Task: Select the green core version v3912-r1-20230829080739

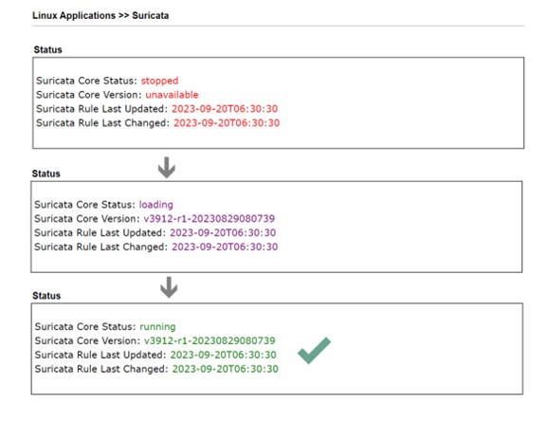Action: point(209,340)
